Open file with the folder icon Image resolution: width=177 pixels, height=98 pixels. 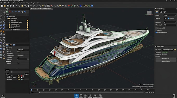(5, 6)
